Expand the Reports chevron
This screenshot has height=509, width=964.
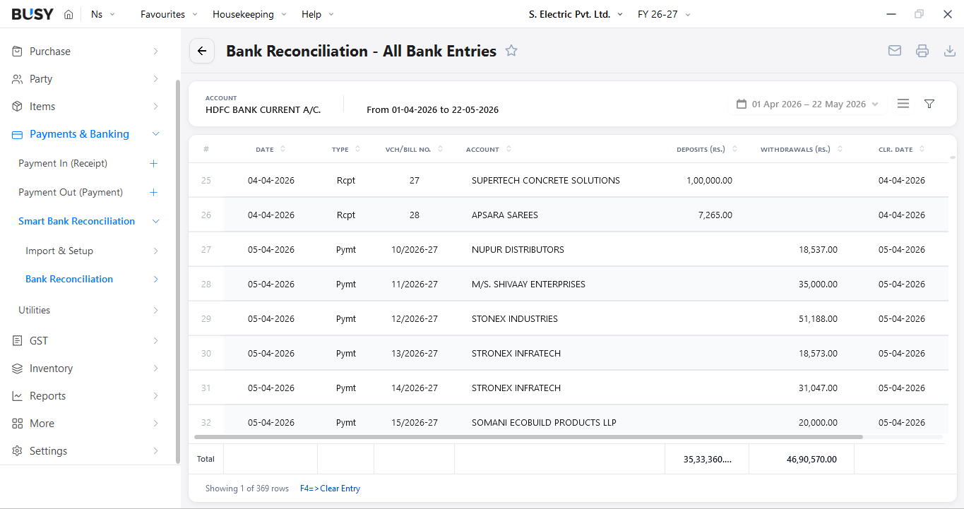point(156,396)
